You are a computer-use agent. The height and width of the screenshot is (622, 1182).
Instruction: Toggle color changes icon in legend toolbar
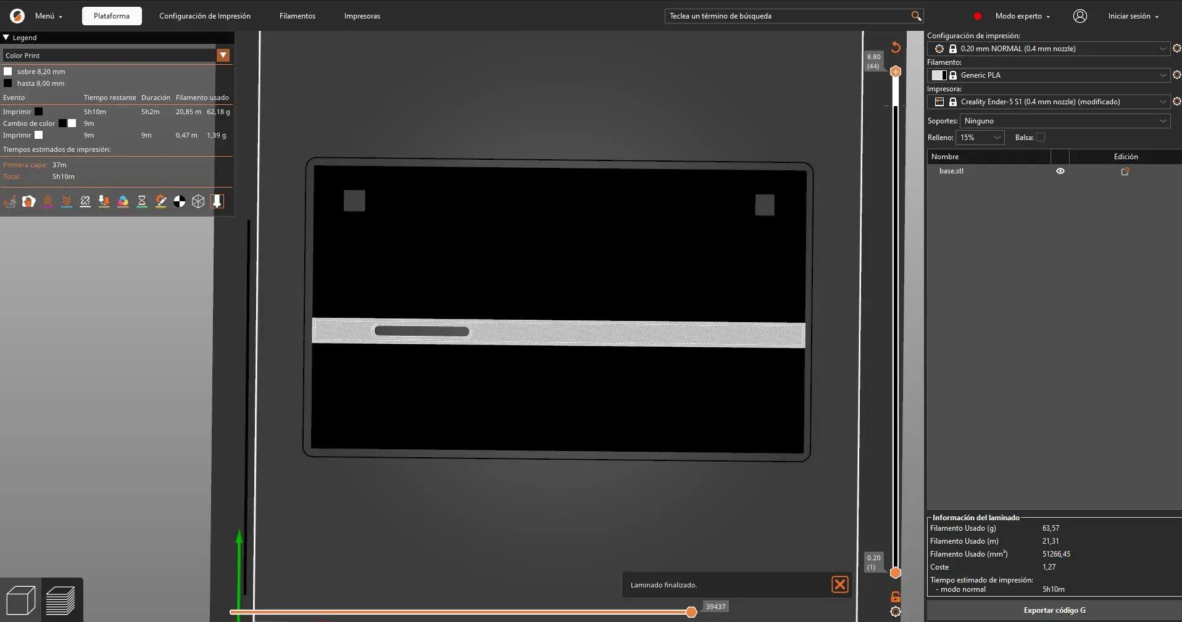pos(123,202)
